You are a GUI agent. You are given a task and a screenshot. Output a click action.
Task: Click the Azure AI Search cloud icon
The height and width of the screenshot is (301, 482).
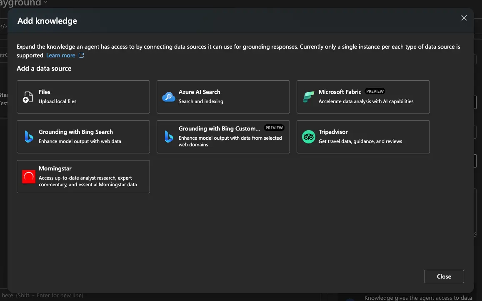168,97
